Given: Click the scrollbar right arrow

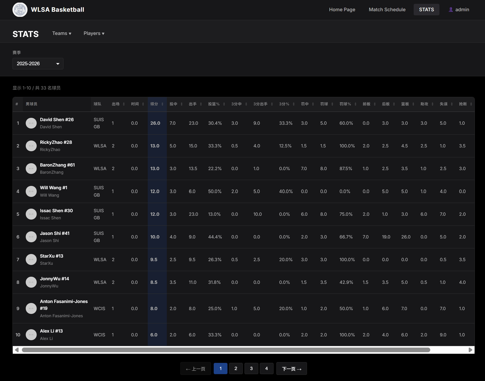Looking at the screenshot, I should coord(470,350).
